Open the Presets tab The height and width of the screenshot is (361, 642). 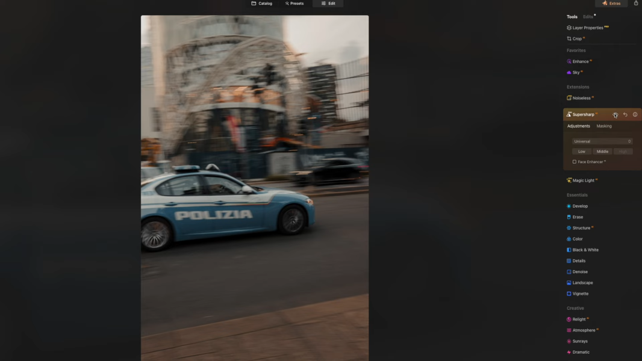pos(295,3)
